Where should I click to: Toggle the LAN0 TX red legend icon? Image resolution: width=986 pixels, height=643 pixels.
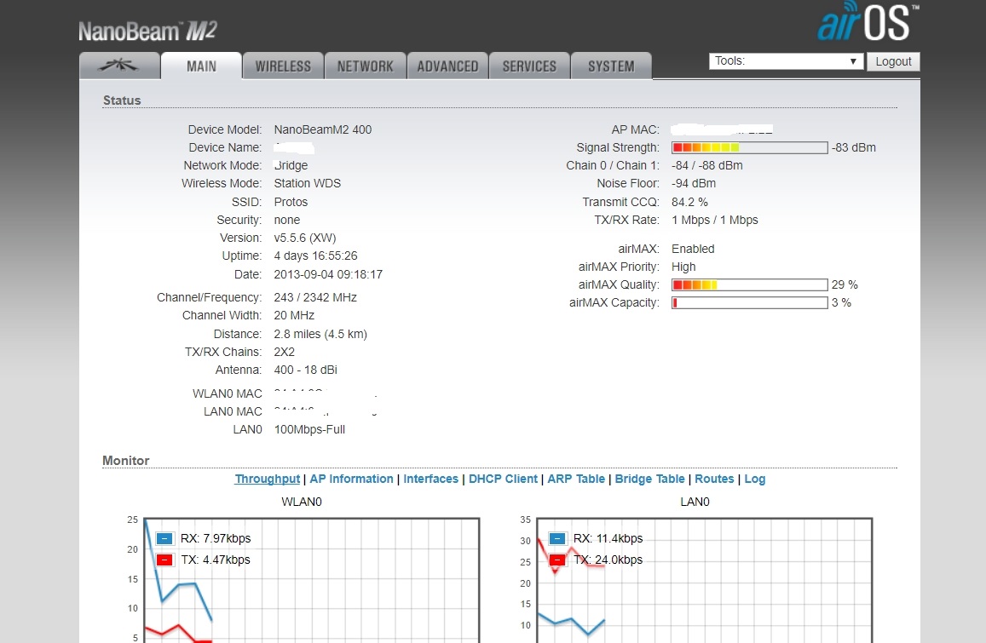click(x=557, y=560)
